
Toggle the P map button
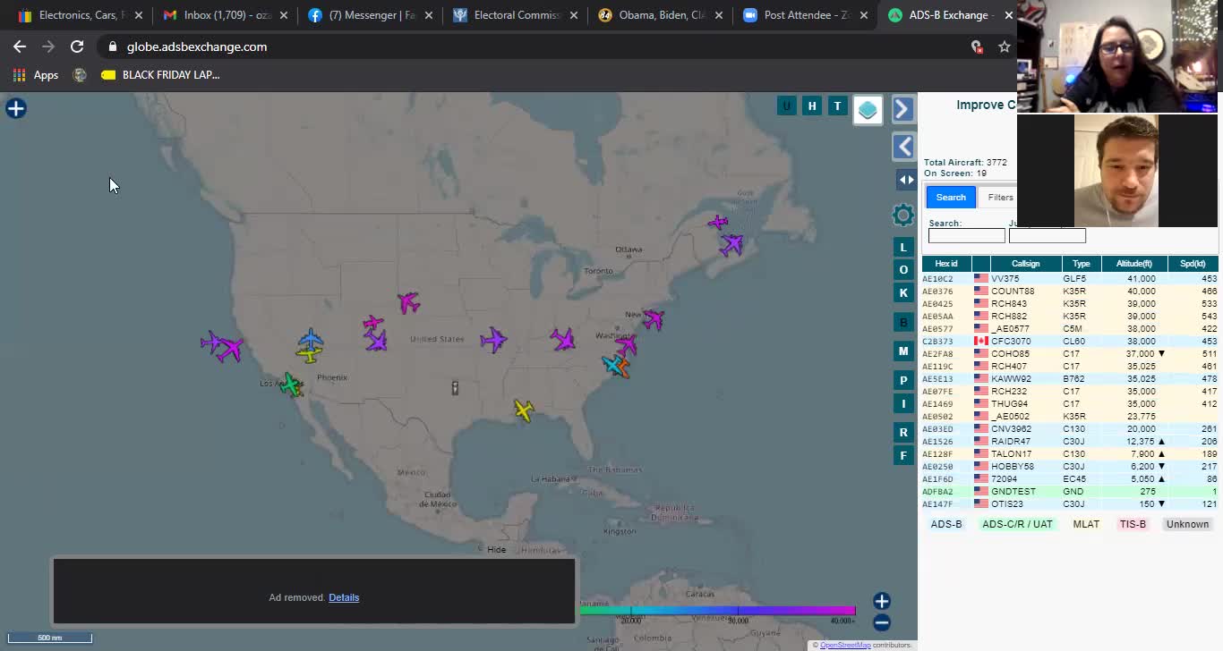click(903, 381)
